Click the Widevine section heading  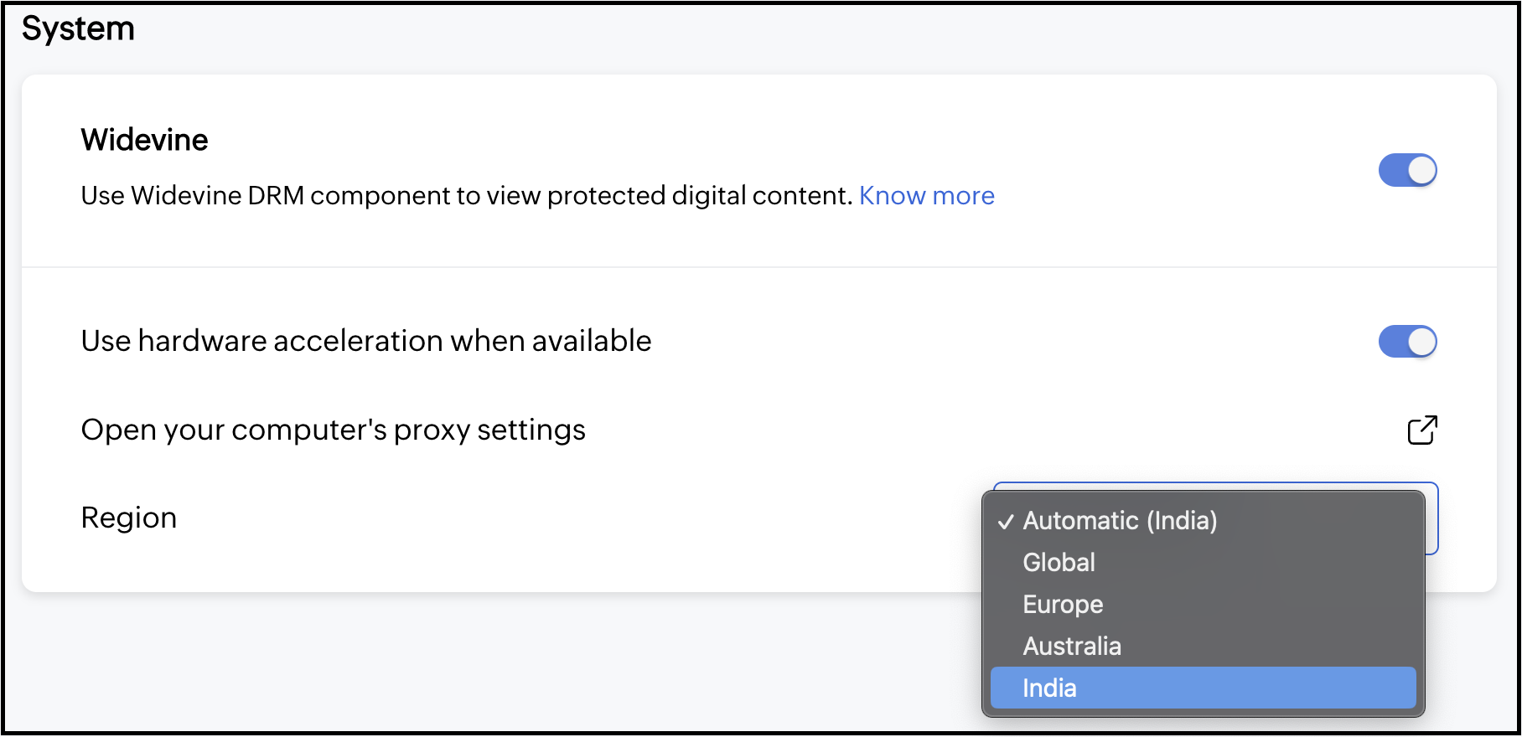click(144, 140)
